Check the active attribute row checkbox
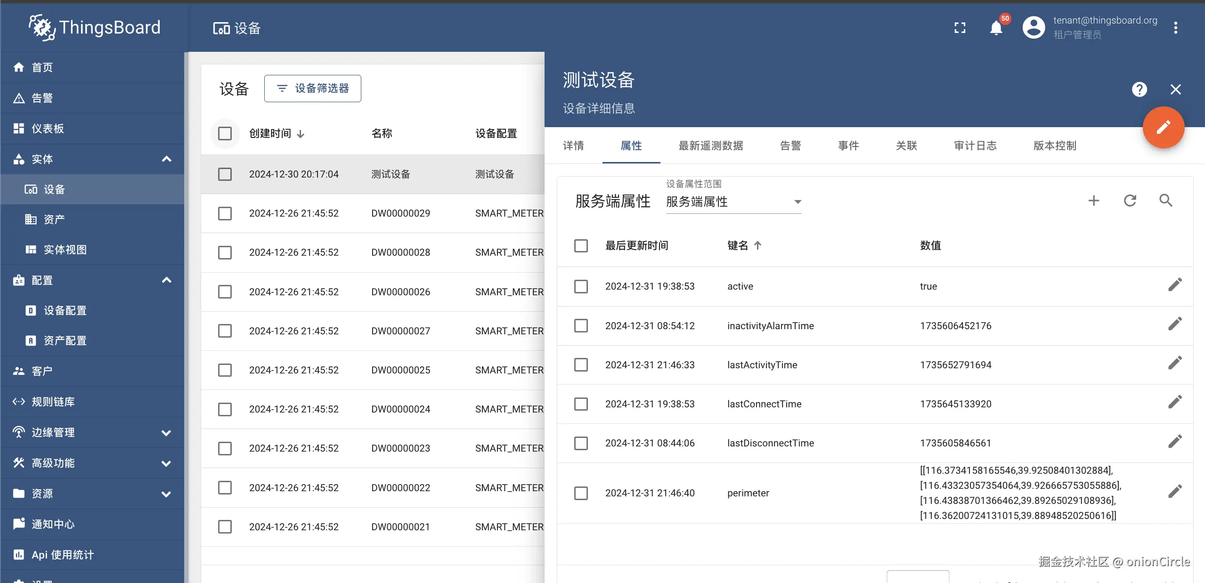This screenshot has height=583, width=1205. click(x=581, y=286)
